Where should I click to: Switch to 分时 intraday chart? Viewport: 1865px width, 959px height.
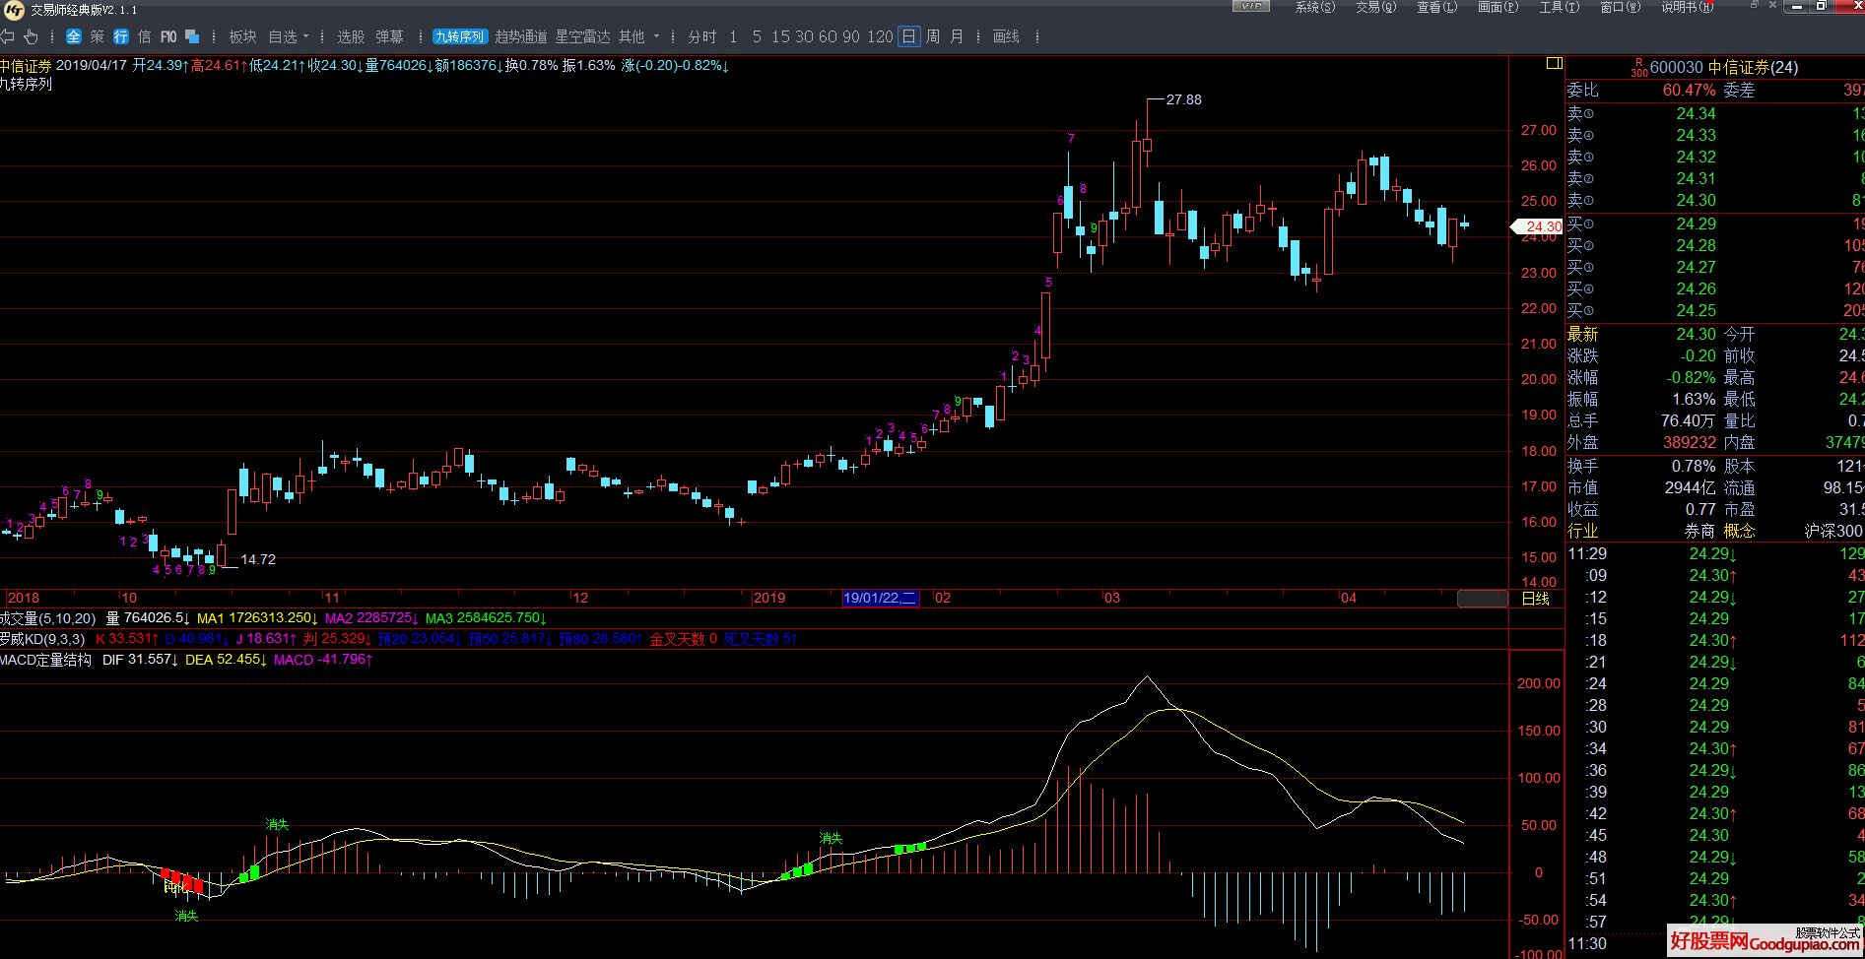(702, 37)
